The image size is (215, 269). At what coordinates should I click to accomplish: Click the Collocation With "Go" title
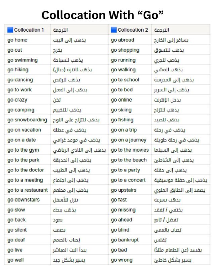(102, 15)
